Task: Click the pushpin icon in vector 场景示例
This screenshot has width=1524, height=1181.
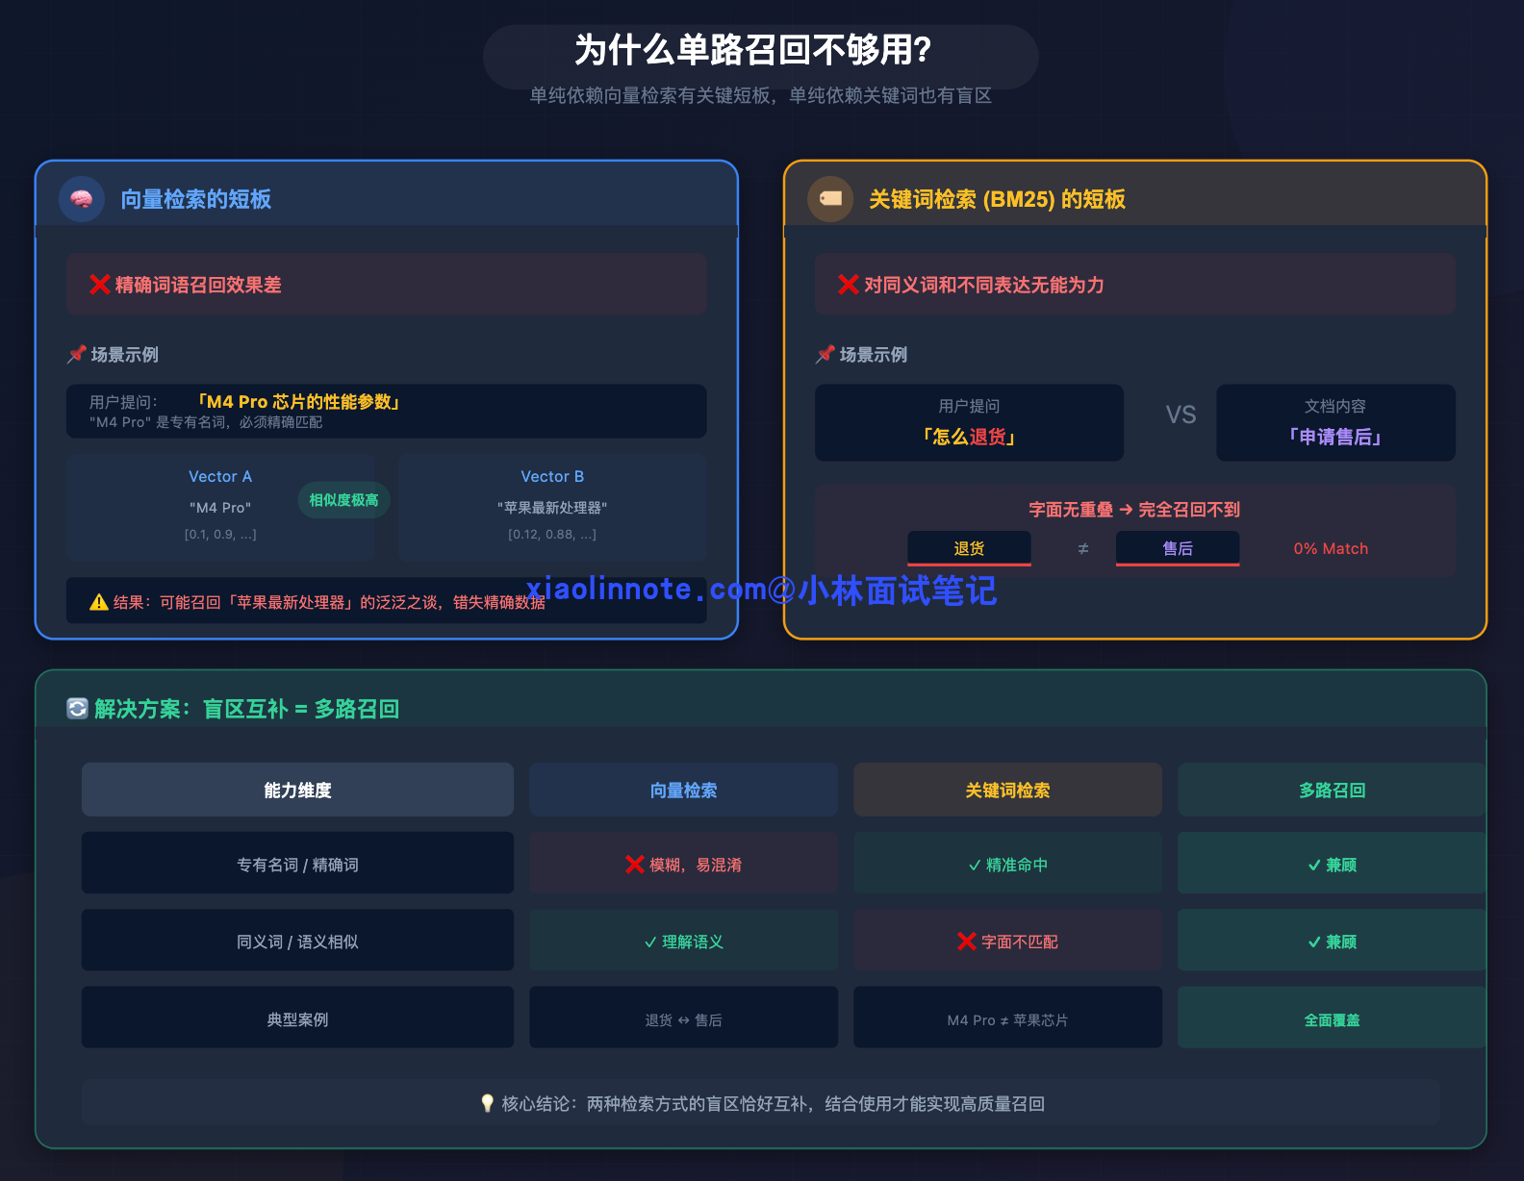Action: click(x=76, y=355)
